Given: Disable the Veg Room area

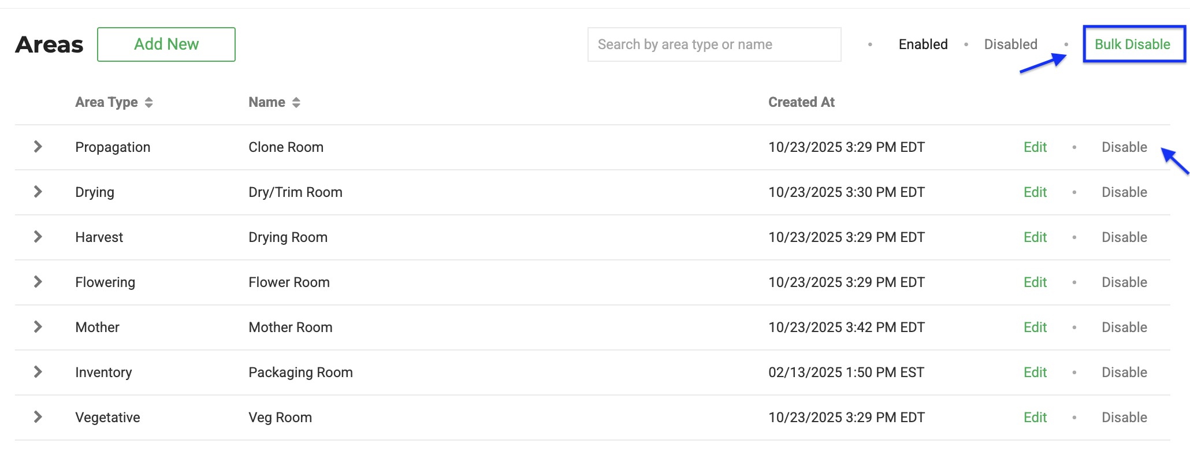Looking at the screenshot, I should coord(1124,418).
